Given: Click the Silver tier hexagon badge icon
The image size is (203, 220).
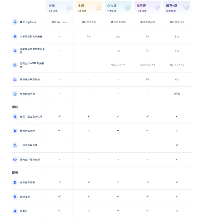Looking at the screenshot, I should [x=69, y=8].
